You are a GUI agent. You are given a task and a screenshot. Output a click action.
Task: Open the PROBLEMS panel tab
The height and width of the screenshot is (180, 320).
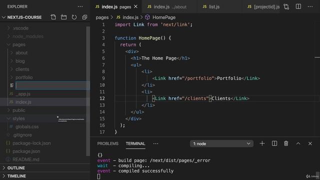[108, 143]
